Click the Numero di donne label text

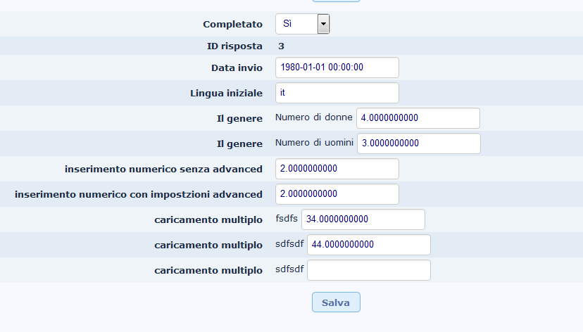314,117
